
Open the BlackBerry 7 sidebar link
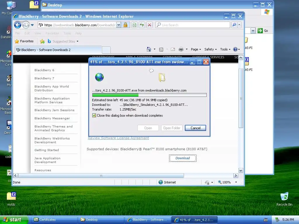44,78
